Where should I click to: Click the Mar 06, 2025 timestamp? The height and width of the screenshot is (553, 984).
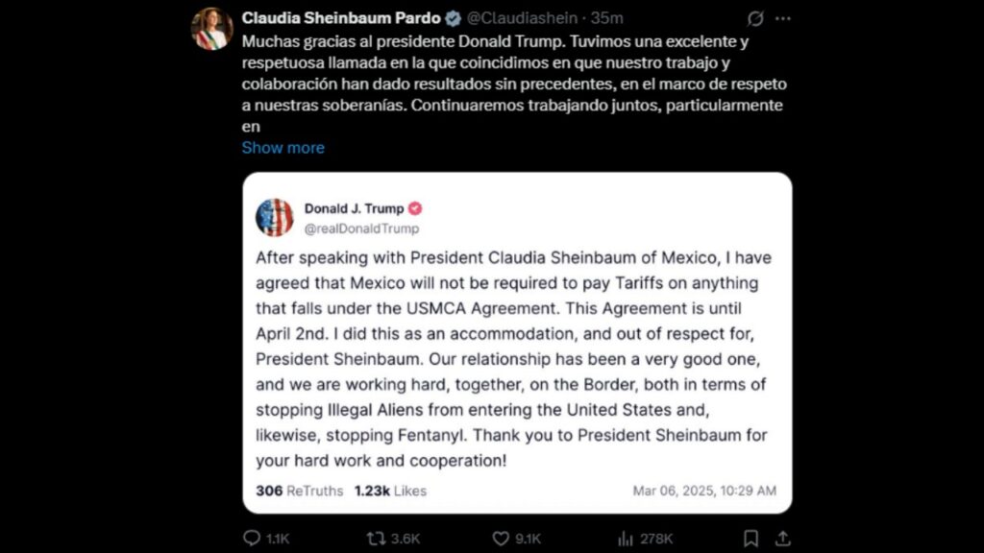coord(704,491)
